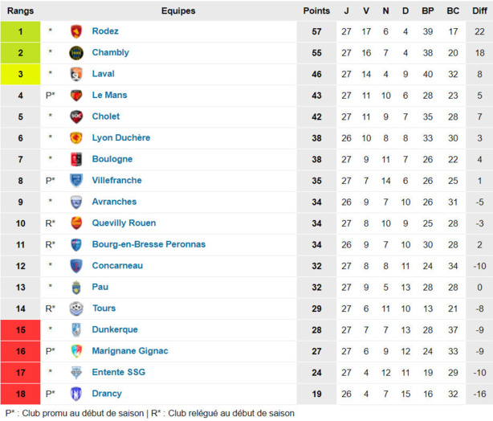Click the Laval team logo
This screenshot has width=493, height=421.
tap(76, 74)
